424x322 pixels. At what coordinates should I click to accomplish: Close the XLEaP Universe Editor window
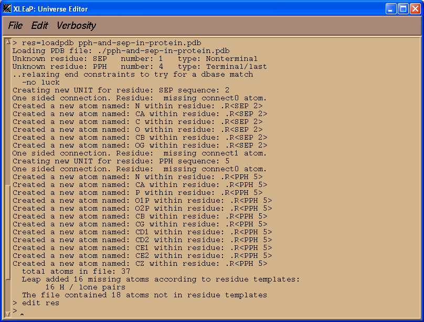coord(415,9)
